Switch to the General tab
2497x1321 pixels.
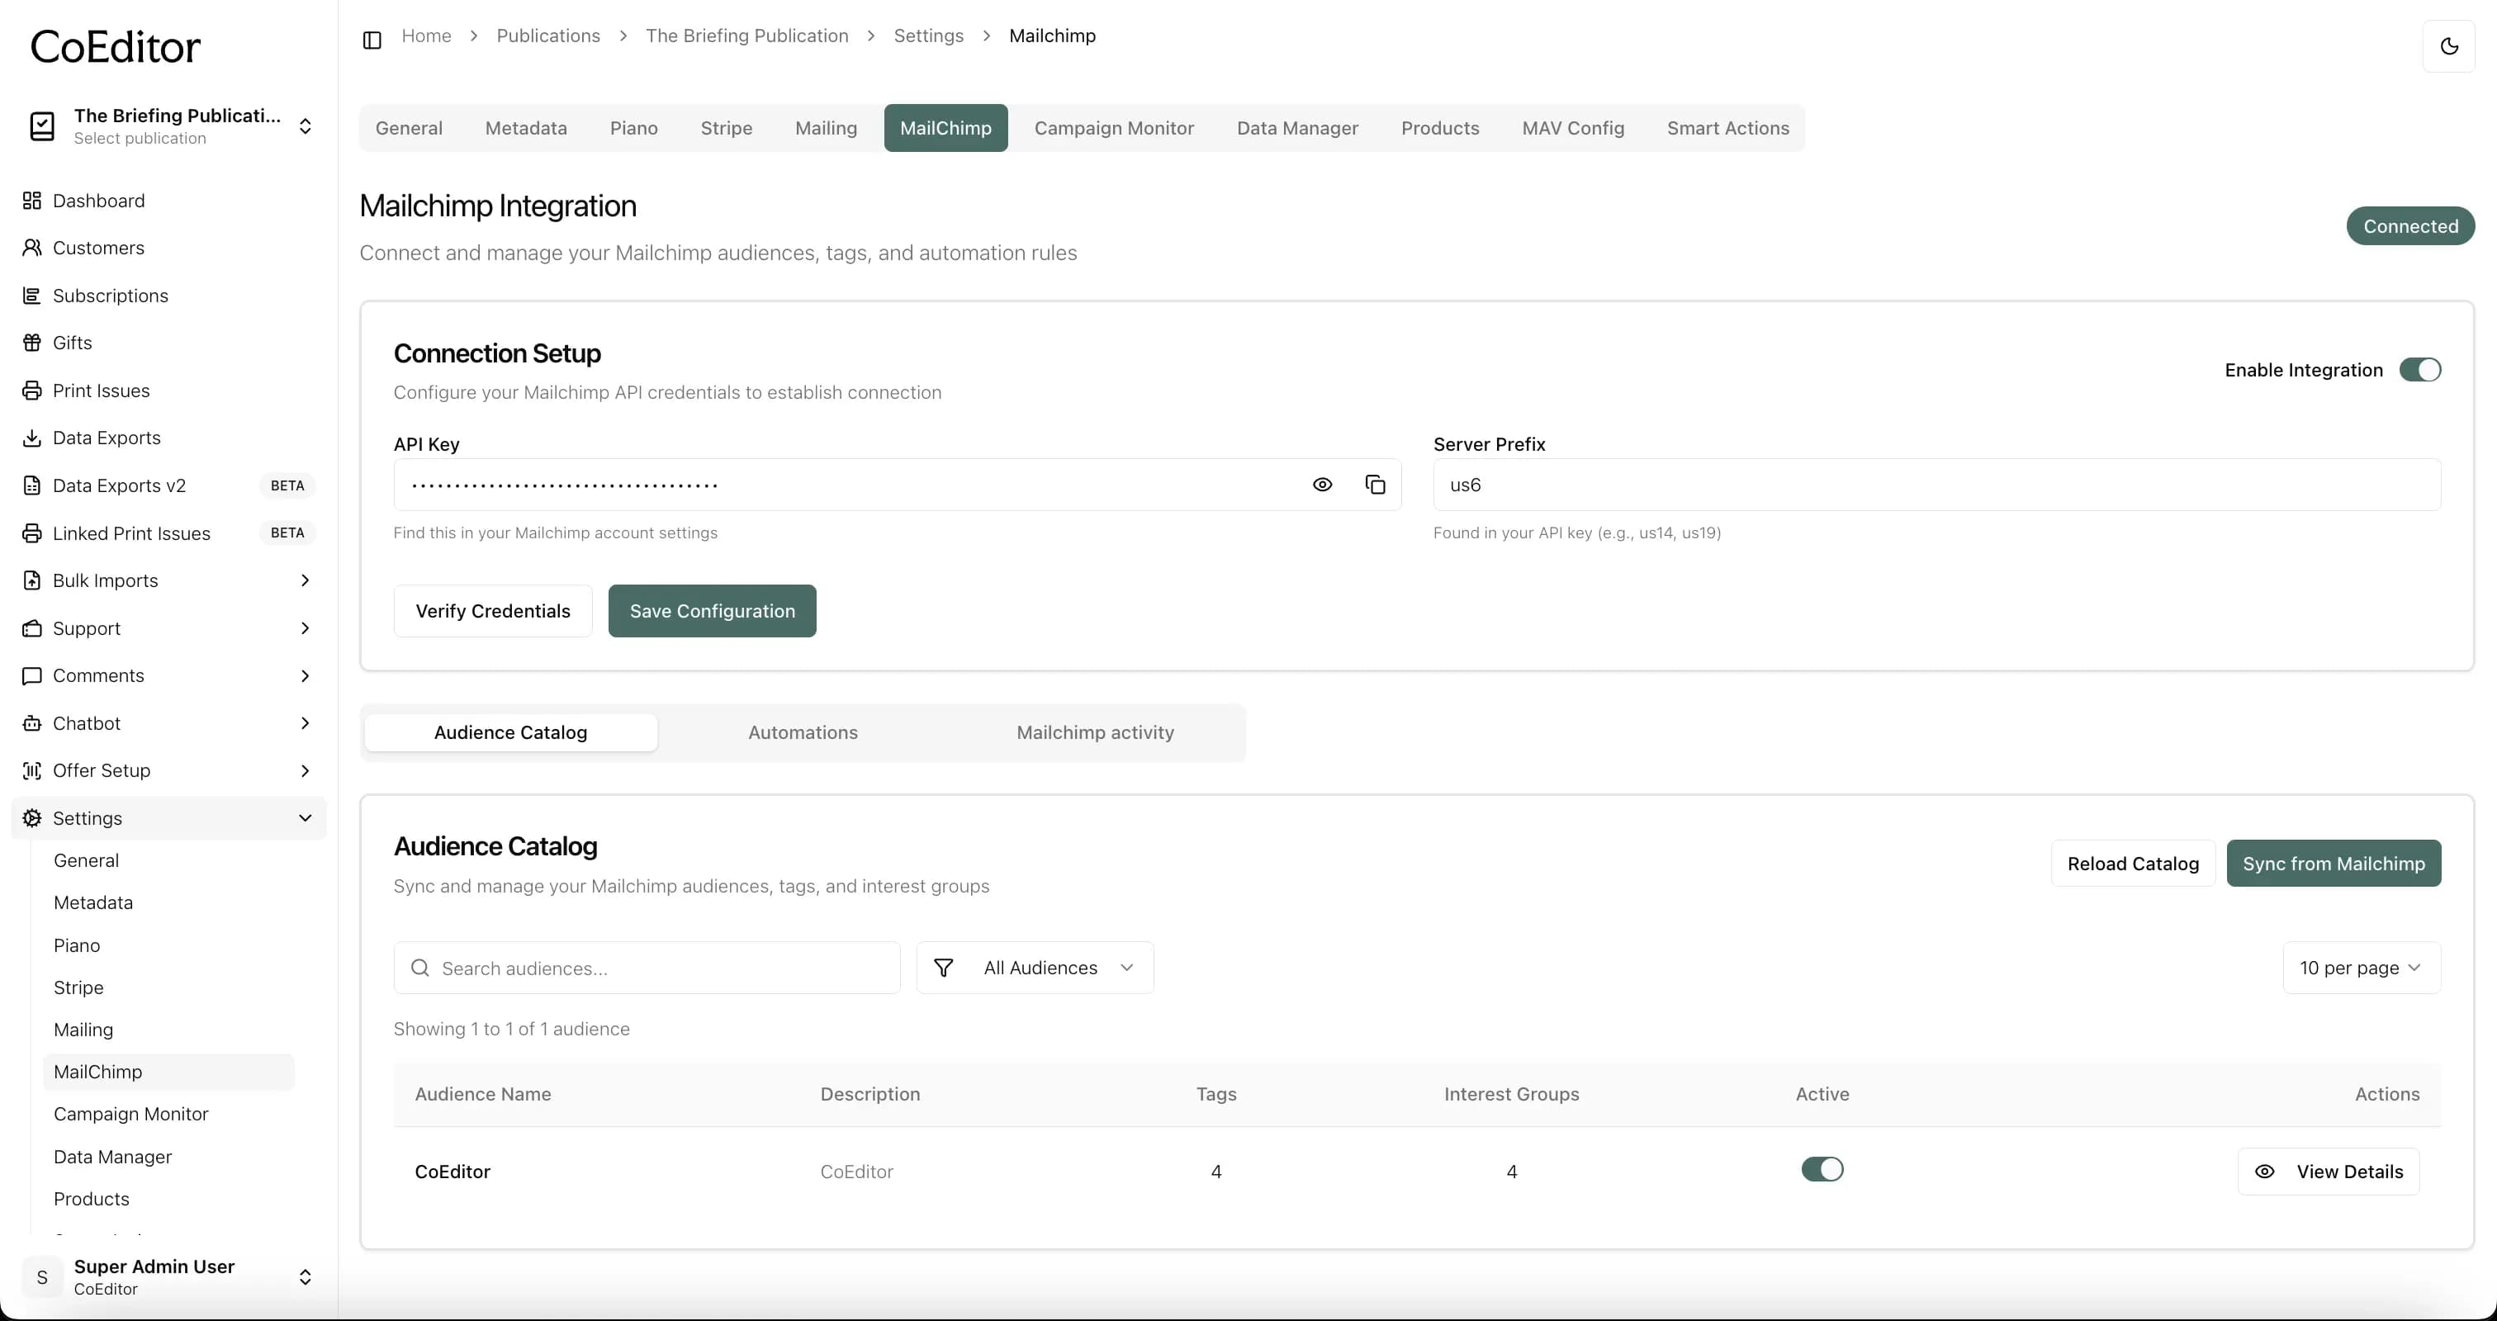click(x=409, y=128)
